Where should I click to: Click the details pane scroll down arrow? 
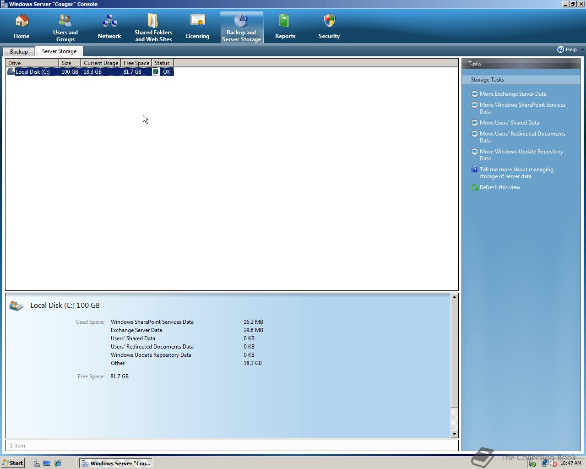click(454, 434)
